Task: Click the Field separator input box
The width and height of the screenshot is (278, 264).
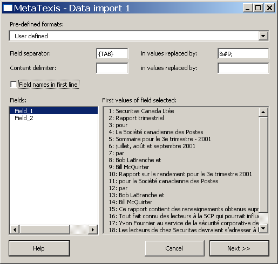Action: point(112,53)
